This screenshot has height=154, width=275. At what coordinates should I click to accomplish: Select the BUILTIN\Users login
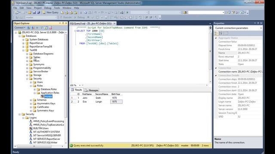pyautogui.click(x=41, y=128)
